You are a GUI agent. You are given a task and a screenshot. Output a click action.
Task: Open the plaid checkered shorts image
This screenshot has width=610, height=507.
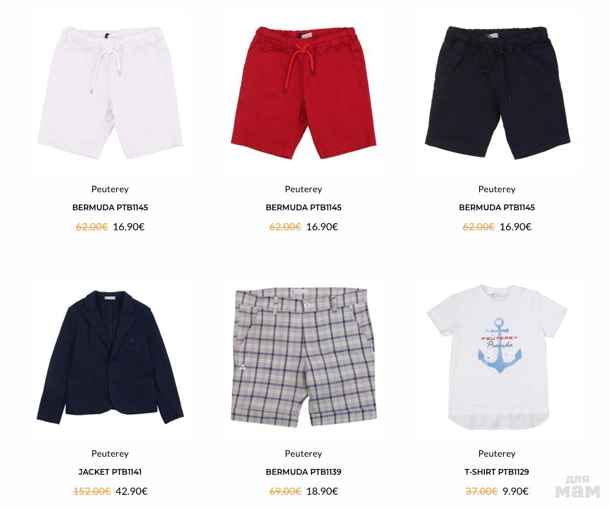(x=304, y=357)
